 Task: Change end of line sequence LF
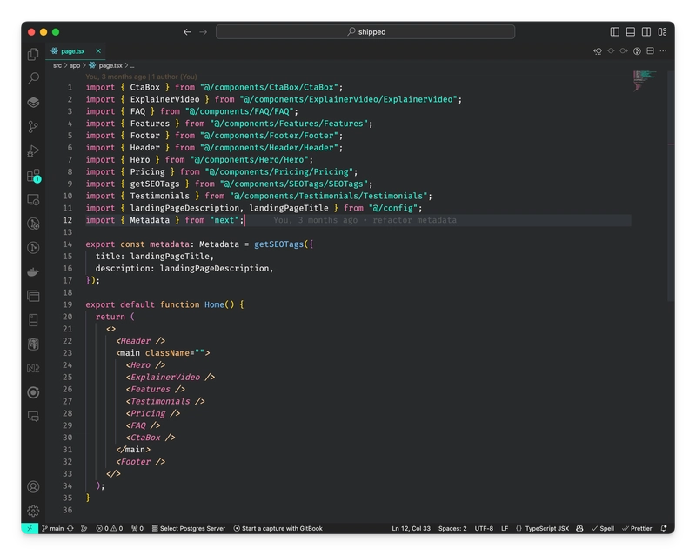[505, 528]
